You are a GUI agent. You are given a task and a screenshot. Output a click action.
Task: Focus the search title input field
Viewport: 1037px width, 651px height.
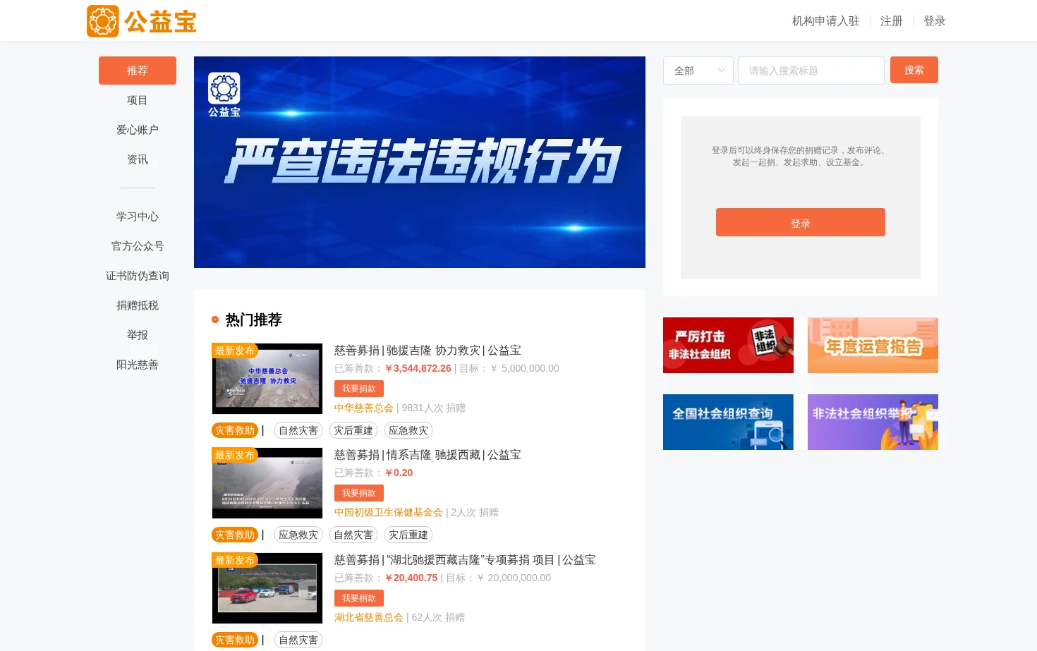[x=811, y=71]
